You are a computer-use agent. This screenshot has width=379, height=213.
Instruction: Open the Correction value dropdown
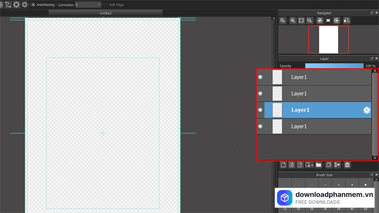coord(99,5)
